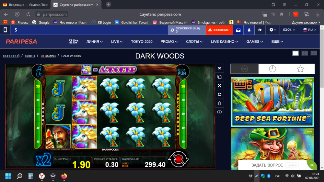Open mobile apps phone icon
Viewport: 324px width, 182px height.
(5, 30)
